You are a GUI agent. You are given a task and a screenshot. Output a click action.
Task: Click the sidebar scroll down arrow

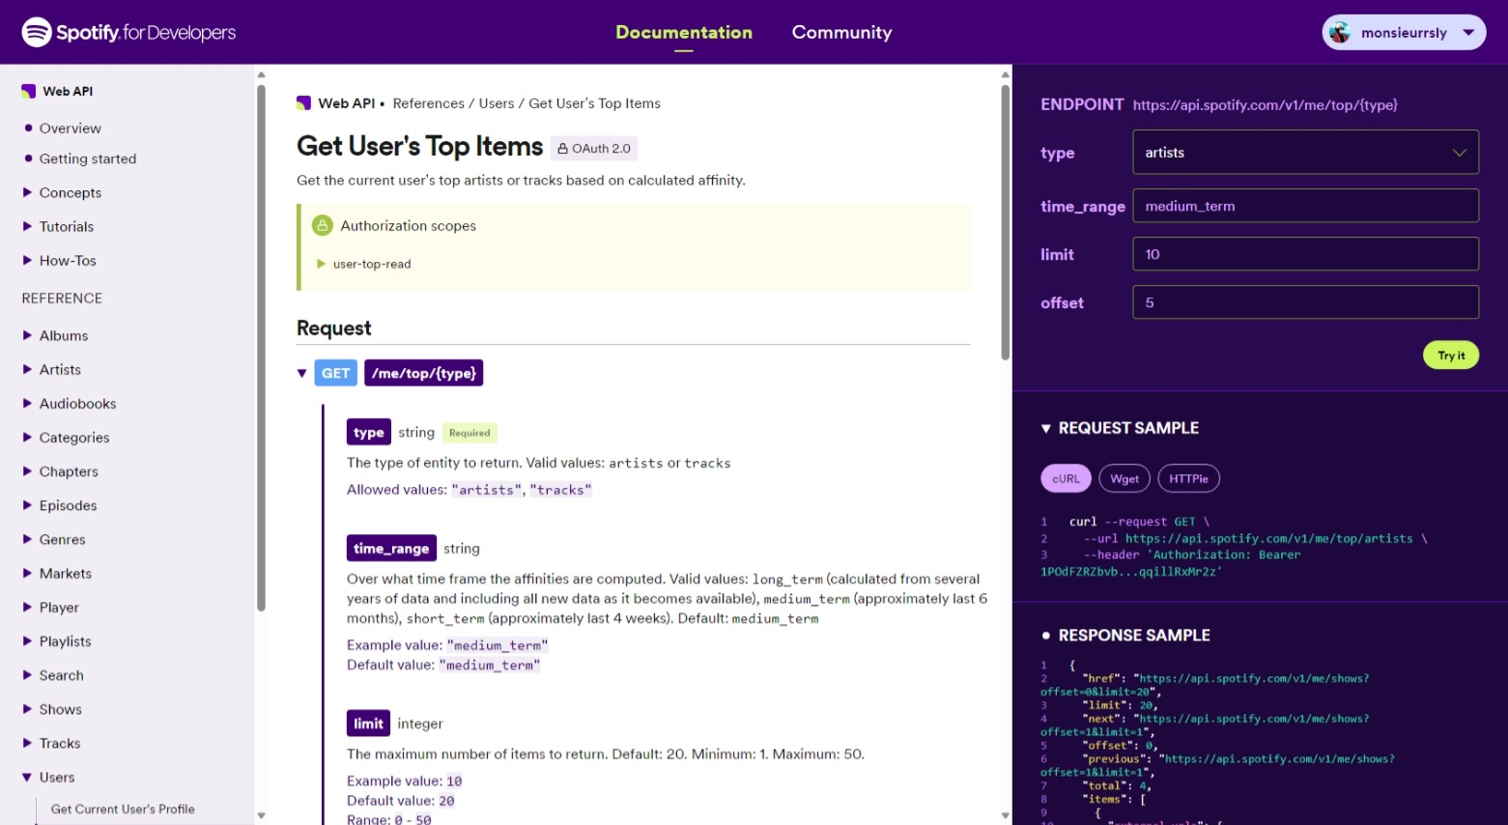261,815
